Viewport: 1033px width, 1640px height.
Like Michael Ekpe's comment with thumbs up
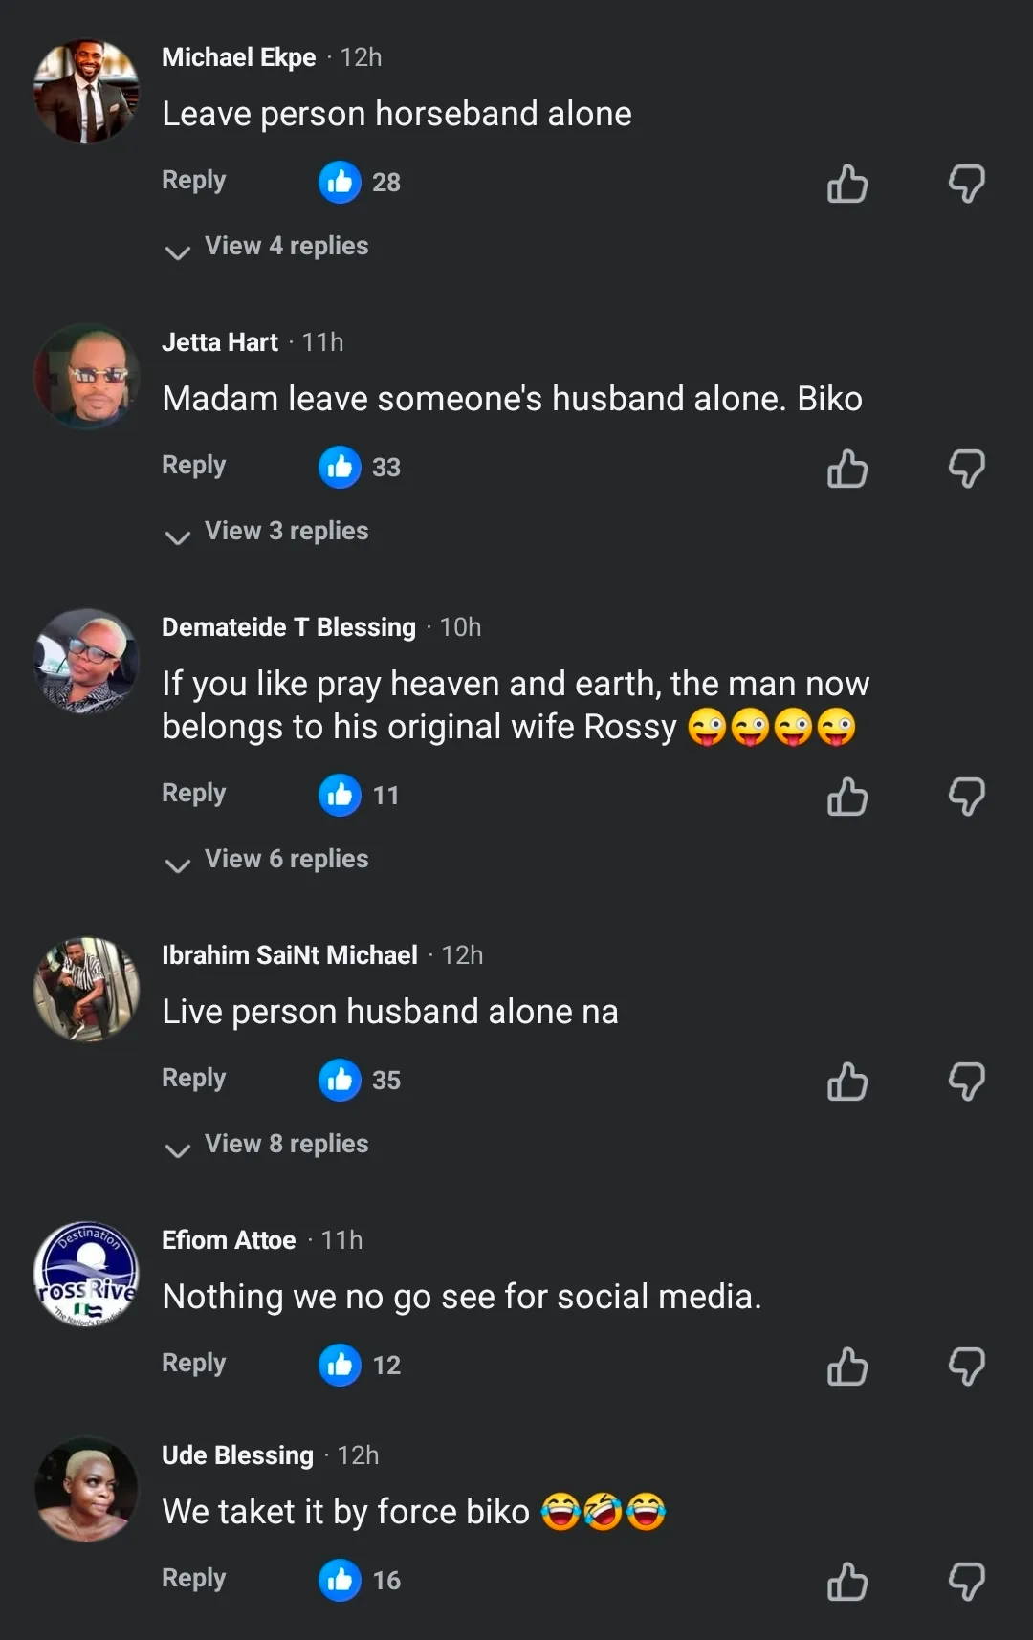click(847, 184)
